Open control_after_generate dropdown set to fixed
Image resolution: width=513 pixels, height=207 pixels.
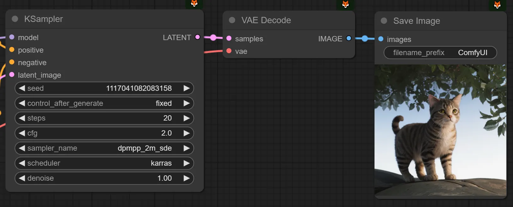104,103
